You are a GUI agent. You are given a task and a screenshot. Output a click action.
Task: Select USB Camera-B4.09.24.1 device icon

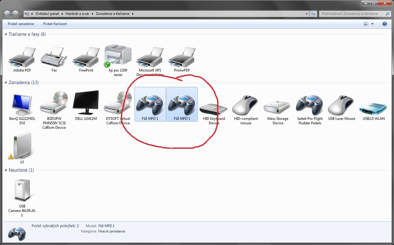(x=22, y=190)
